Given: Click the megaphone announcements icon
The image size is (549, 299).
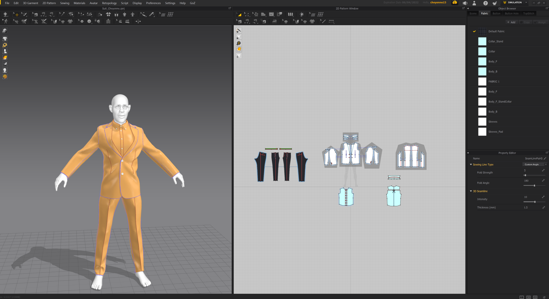Looking at the screenshot, I should coord(465,3).
